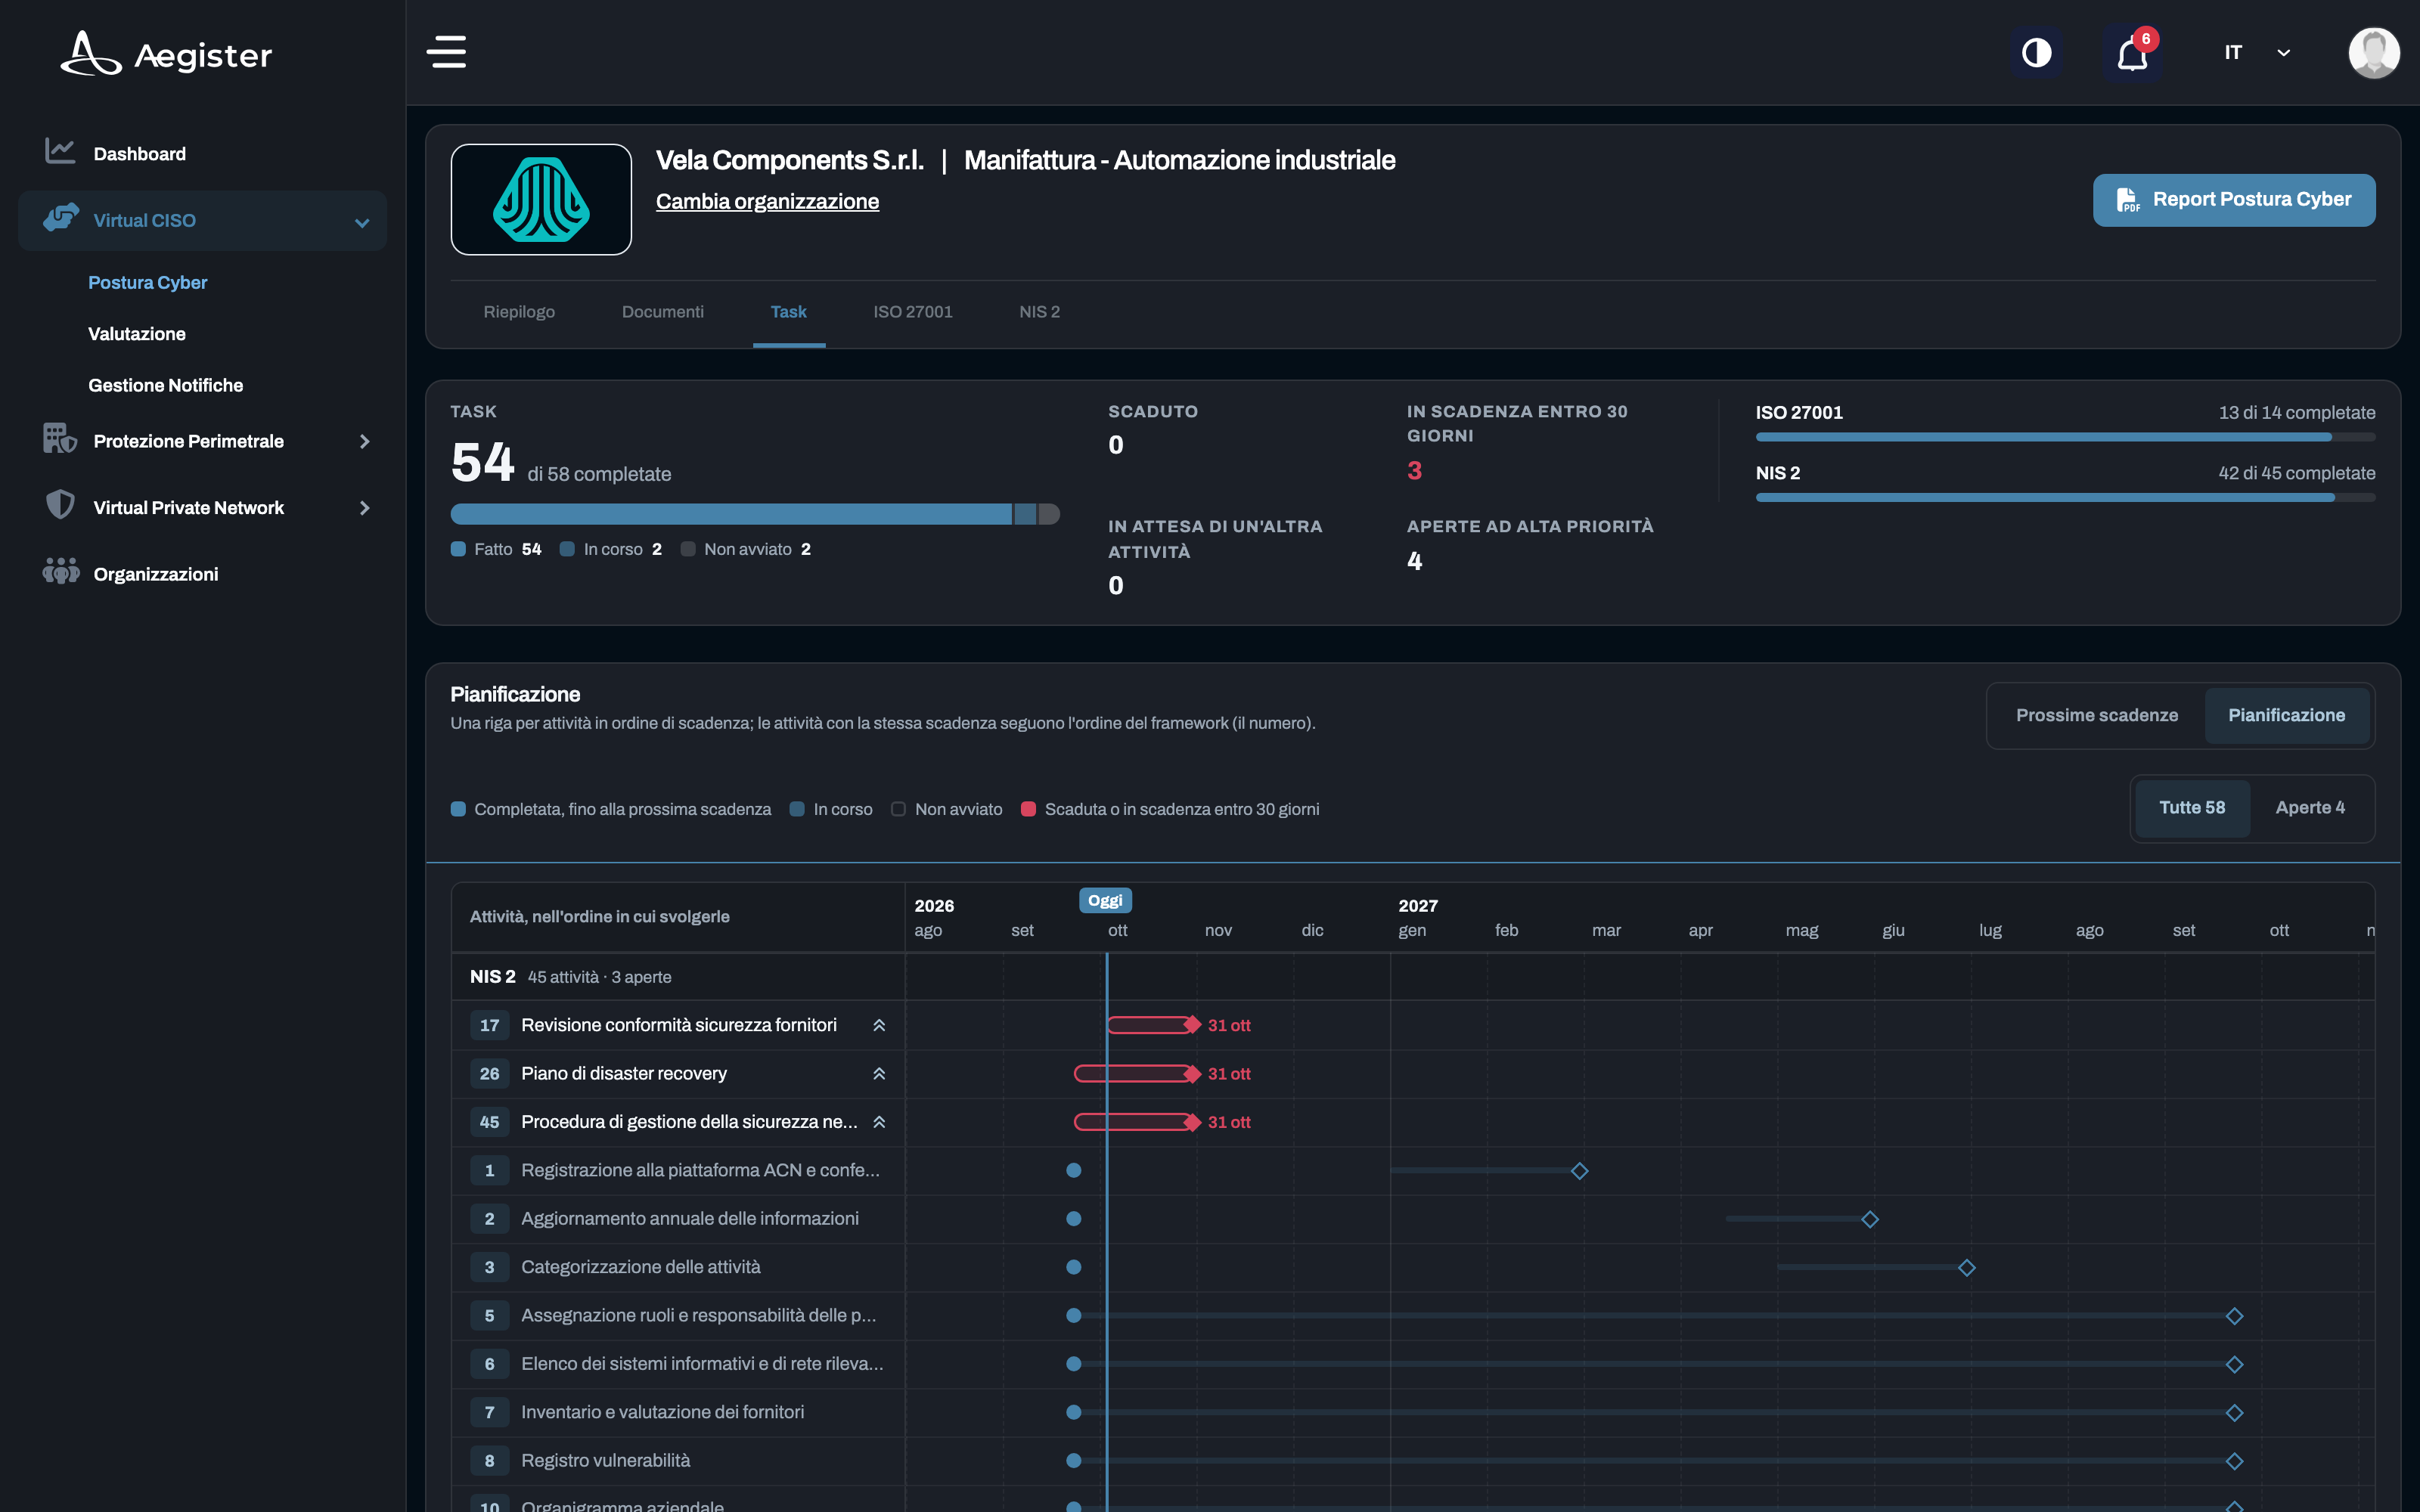
Task: Open the IT language dropdown
Action: pyautogui.click(x=2258, y=52)
